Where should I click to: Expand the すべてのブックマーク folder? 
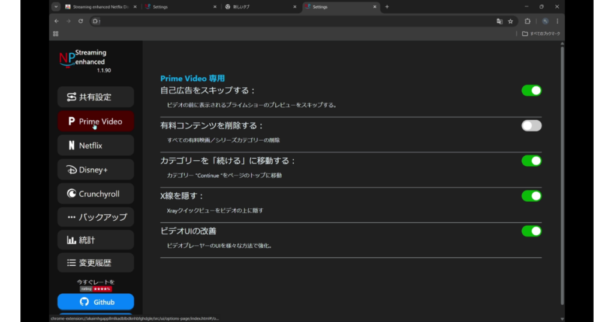tap(541, 34)
